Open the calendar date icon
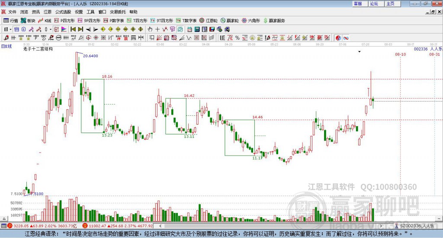 (189, 29)
